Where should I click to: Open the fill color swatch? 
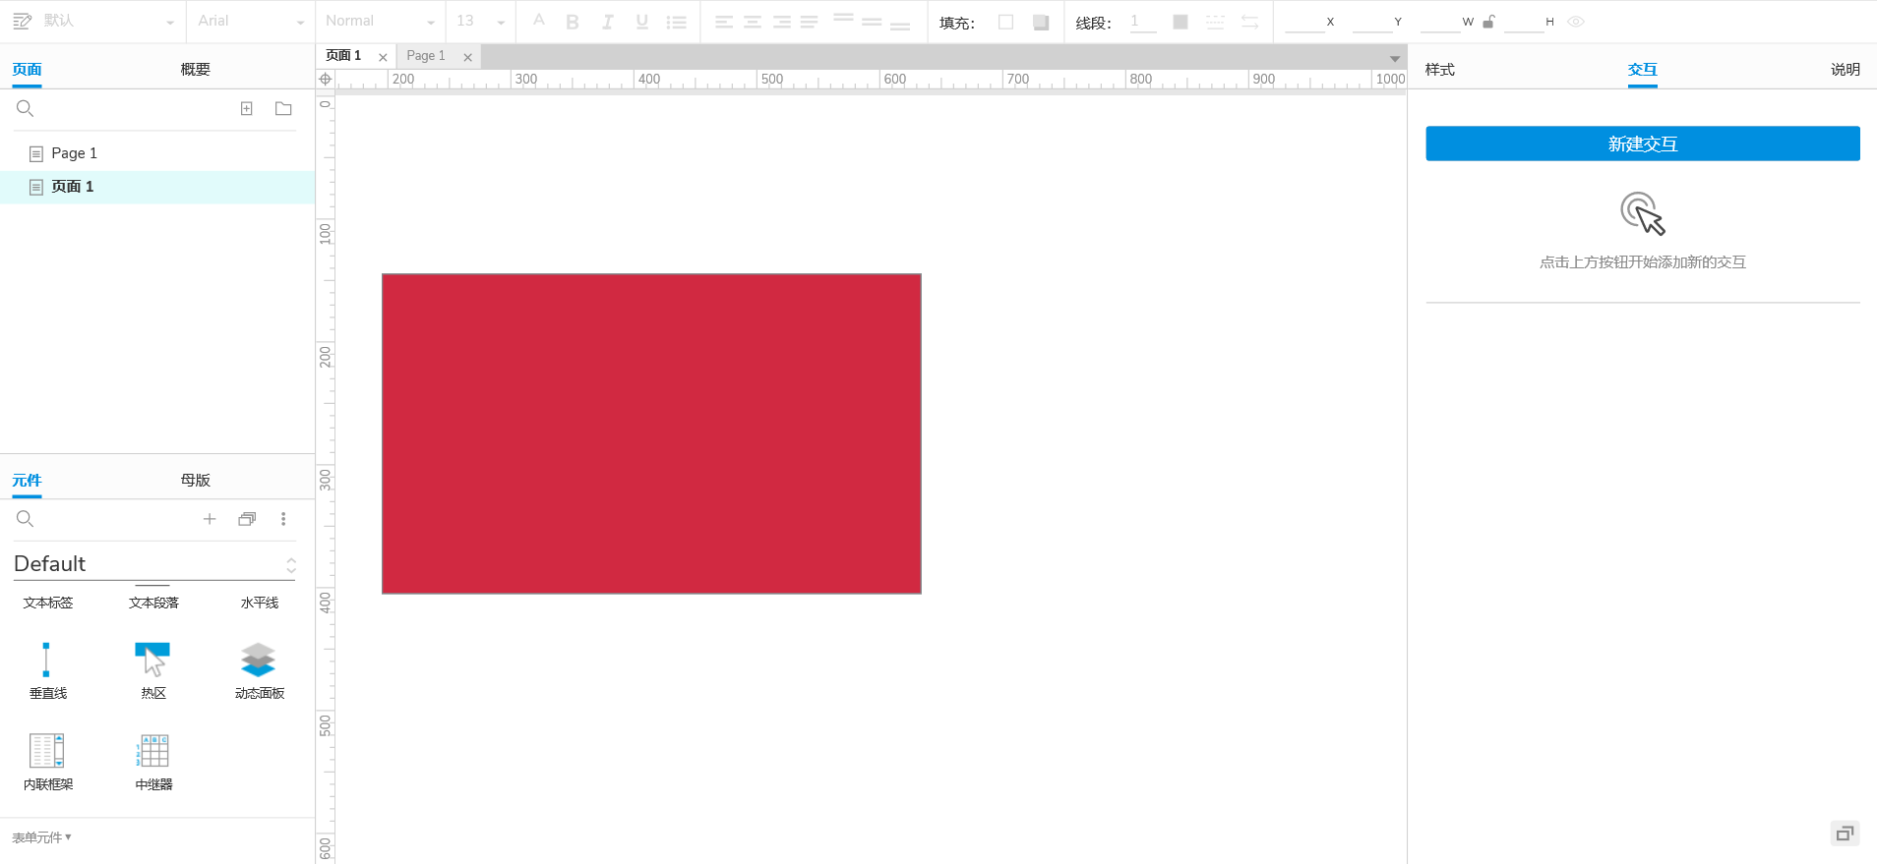[x=1005, y=22]
